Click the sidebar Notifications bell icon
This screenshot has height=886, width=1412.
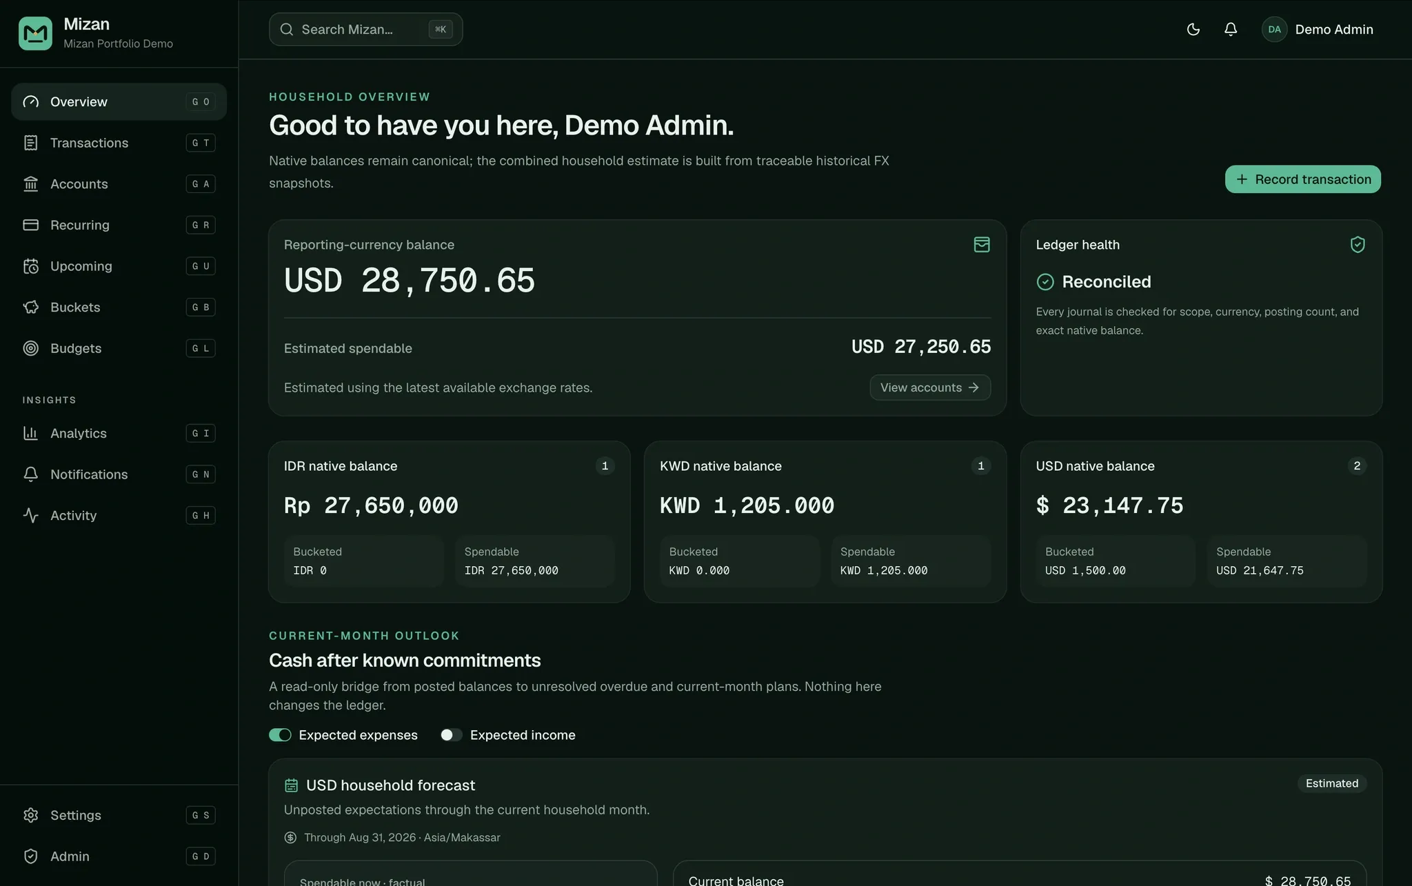click(31, 474)
